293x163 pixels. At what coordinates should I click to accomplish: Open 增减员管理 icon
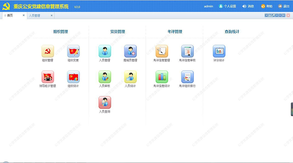coord(130,51)
